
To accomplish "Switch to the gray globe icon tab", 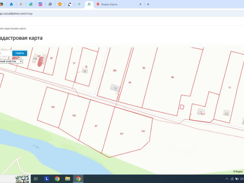I will 50,4.
